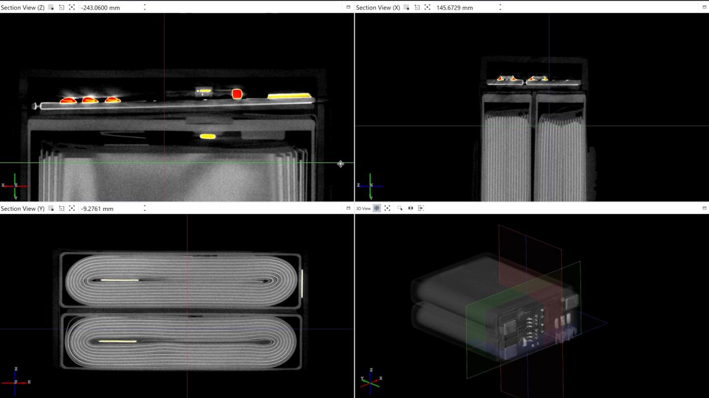
Task: Maximize the Section View (X) panel
Action: [706, 7]
